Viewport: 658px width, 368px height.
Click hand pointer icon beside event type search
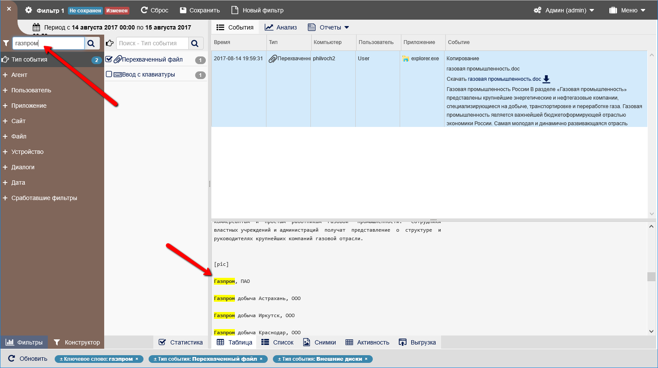[x=109, y=43]
